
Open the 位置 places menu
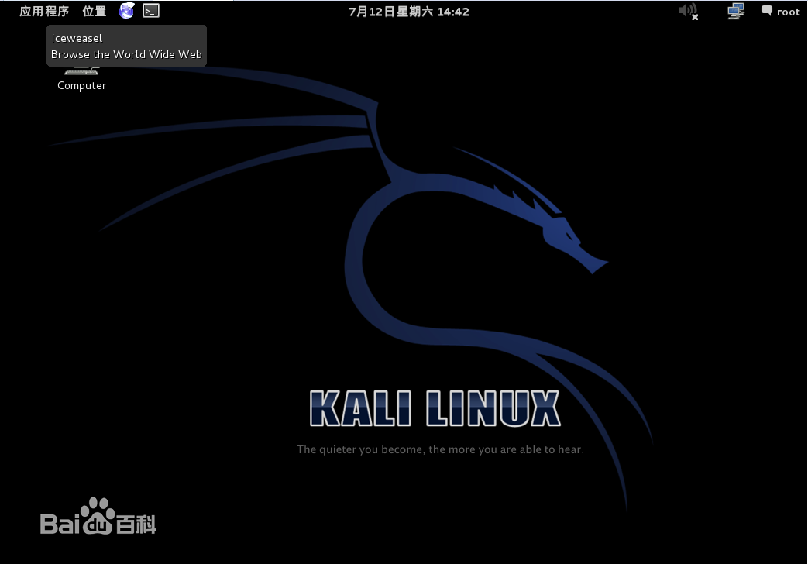tap(95, 12)
